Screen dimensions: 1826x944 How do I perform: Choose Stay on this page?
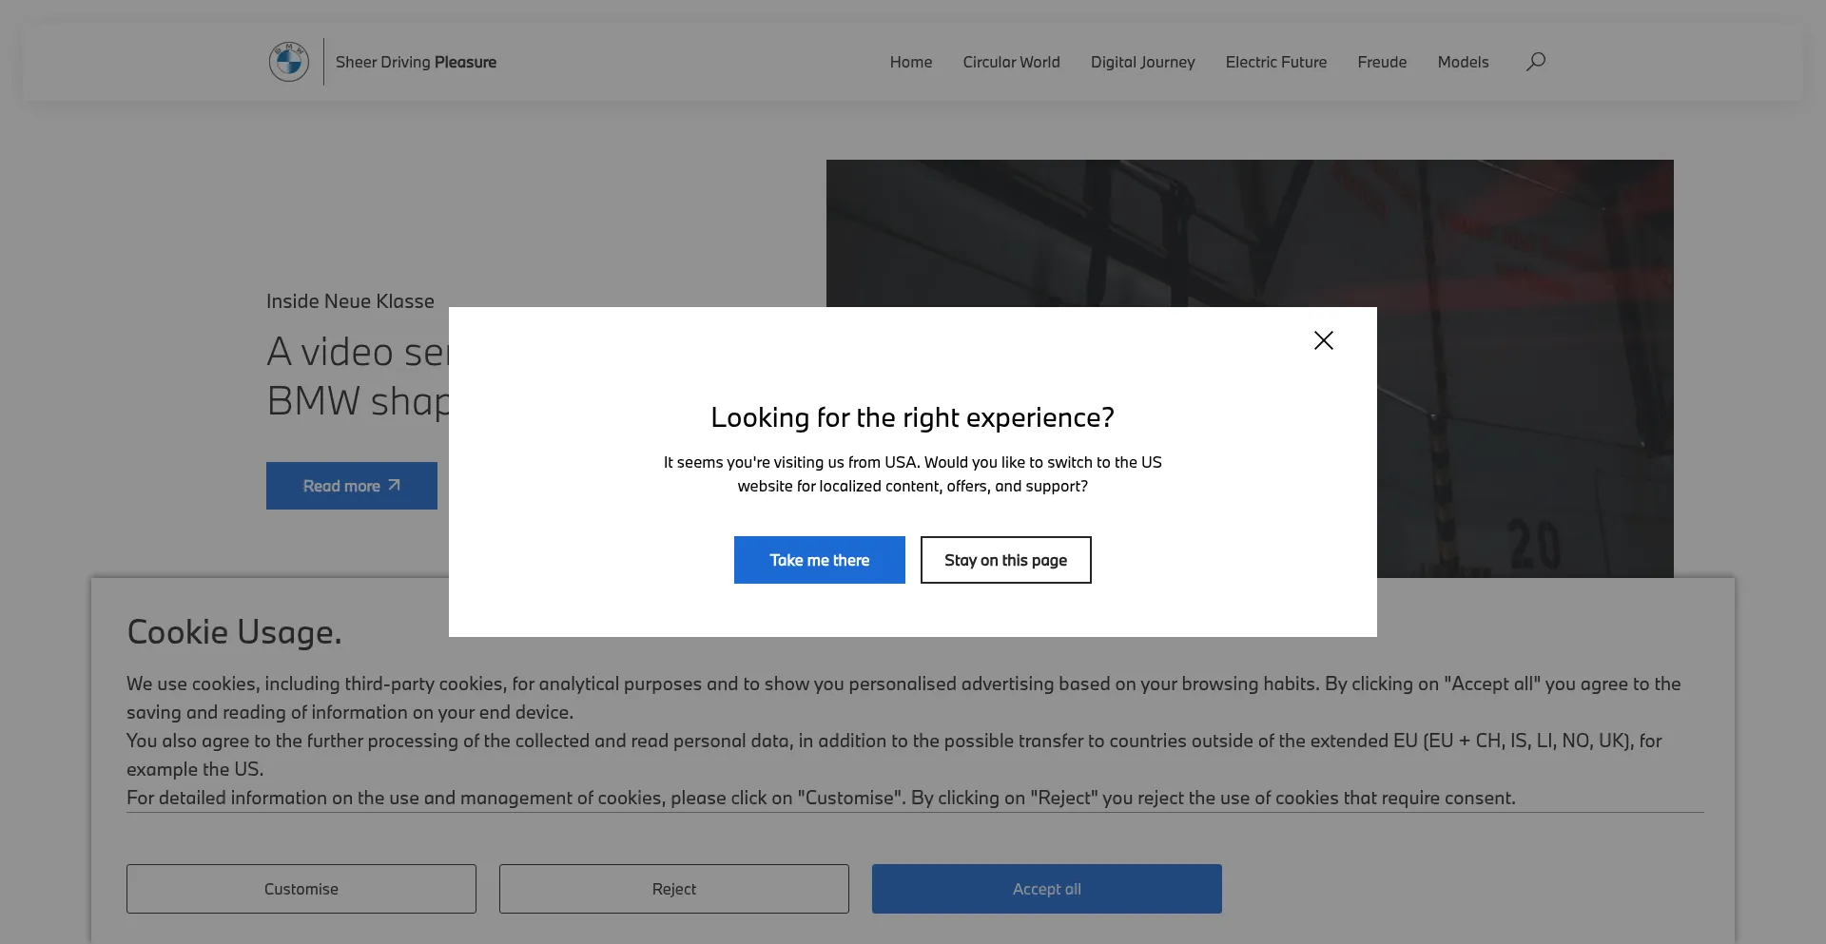[x=1005, y=560]
